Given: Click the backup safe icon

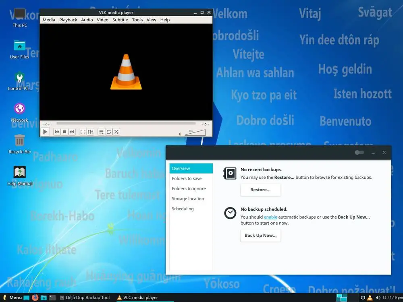Looking at the screenshot, I should pos(230,173).
